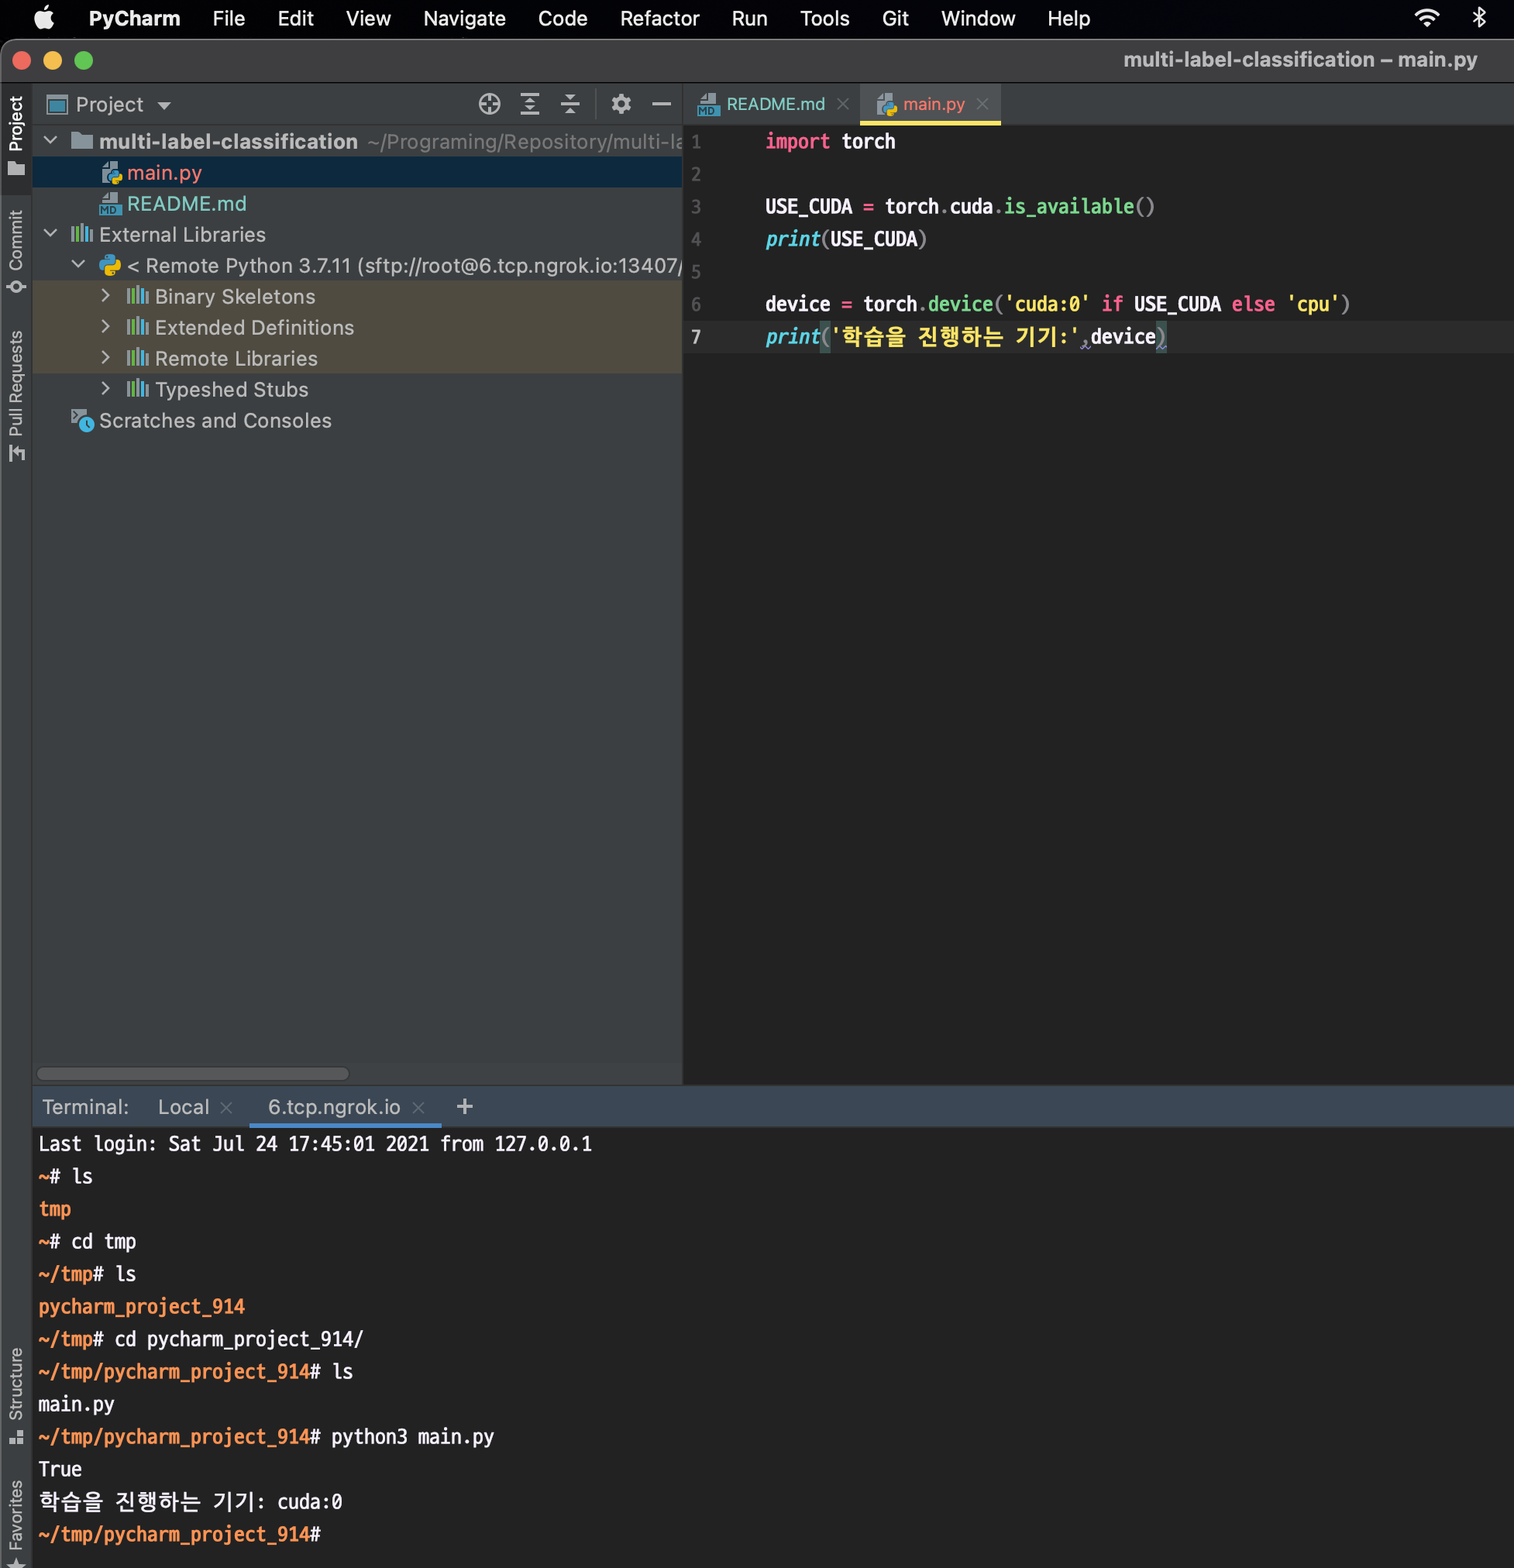
Task: Click the Project panel horizontal scrollbar
Action: click(193, 1073)
